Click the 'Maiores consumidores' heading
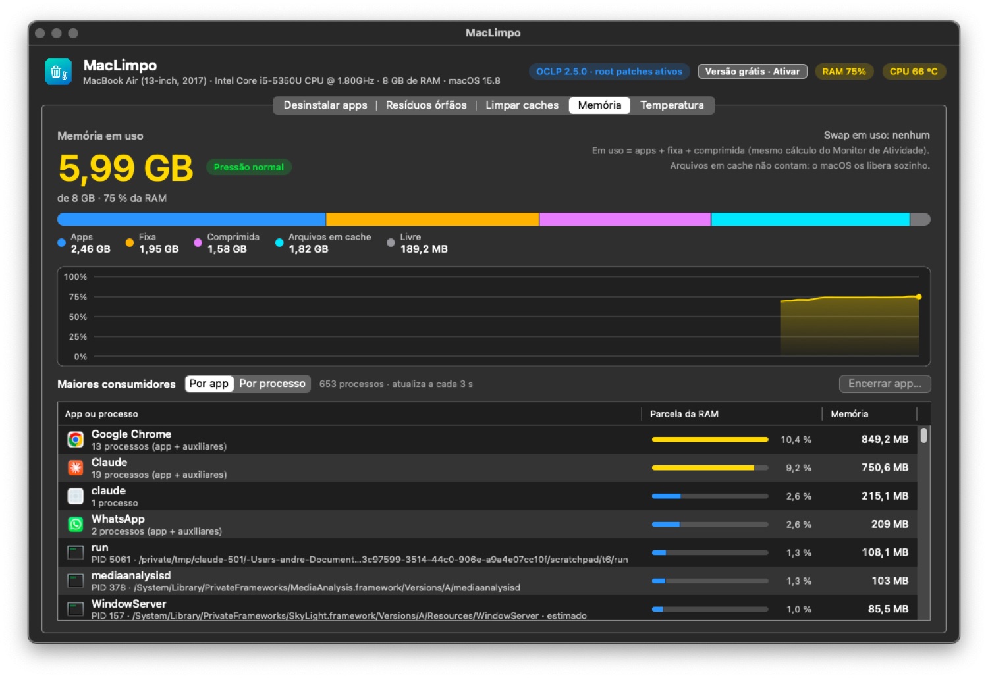The width and height of the screenshot is (988, 678). 117,384
